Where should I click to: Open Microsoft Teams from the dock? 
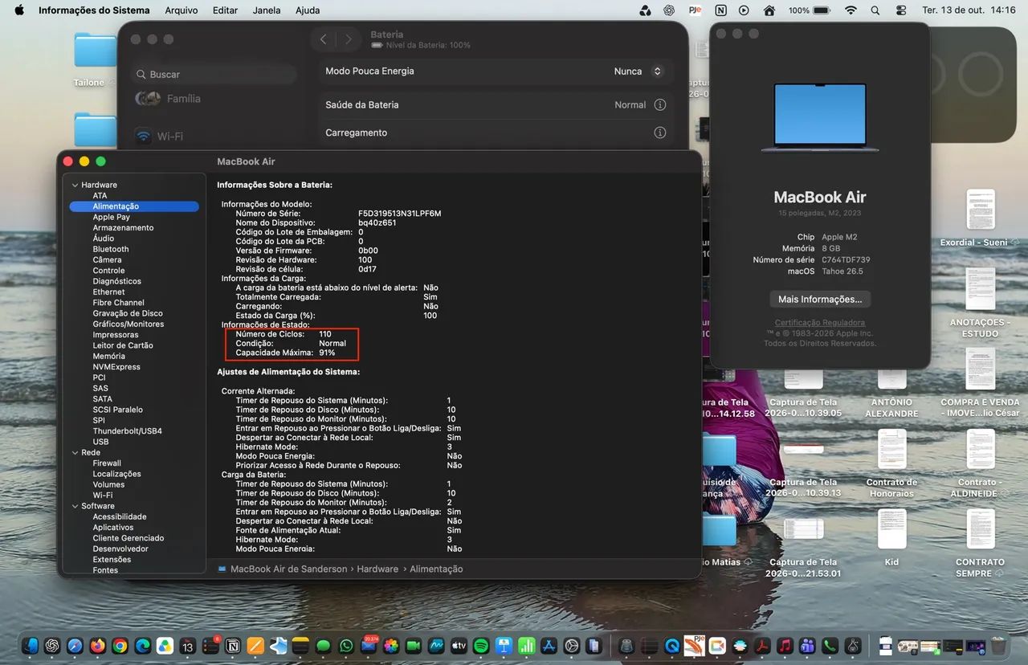[808, 645]
